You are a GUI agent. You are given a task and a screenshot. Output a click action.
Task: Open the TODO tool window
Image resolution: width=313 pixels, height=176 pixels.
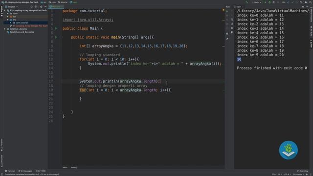(41, 171)
